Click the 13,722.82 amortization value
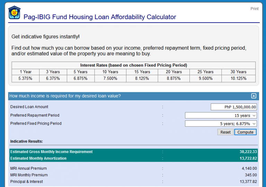 click(x=248, y=158)
